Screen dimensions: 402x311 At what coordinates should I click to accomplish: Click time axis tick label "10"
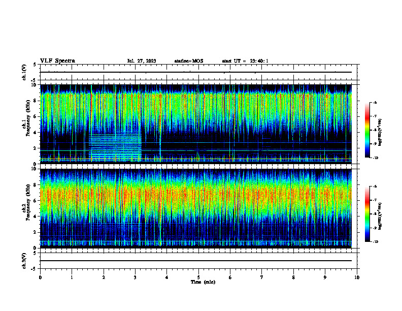[357, 277]
